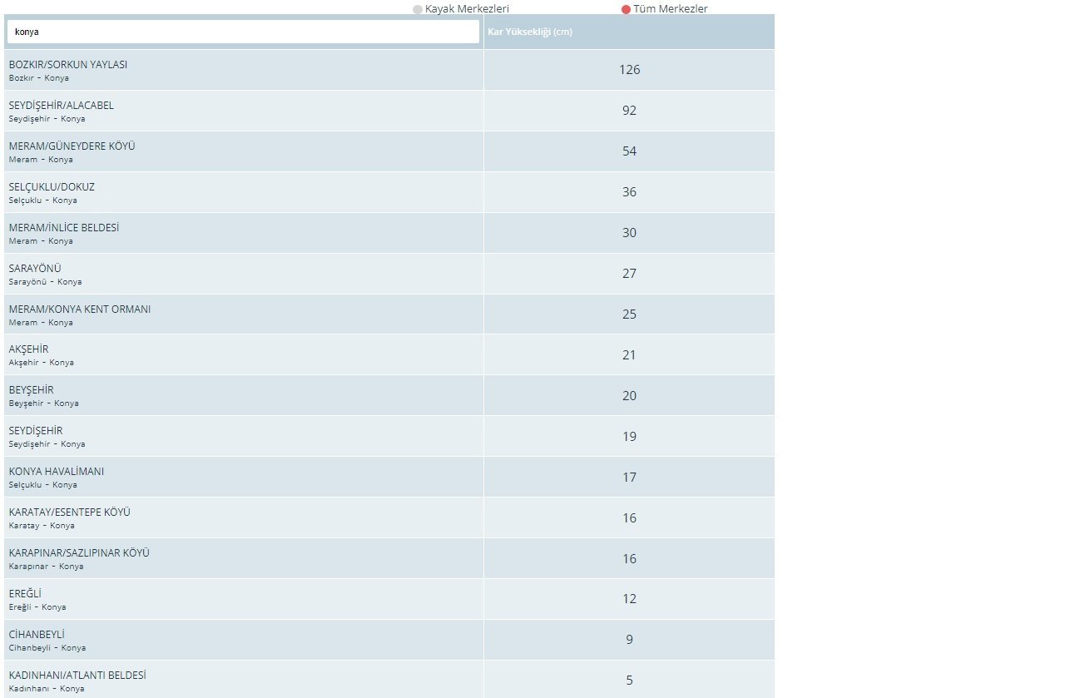Screen dimensions: 1065x698
Task: Open MERAM/İNLİCE BELDESİ entry
Action: 64,228
